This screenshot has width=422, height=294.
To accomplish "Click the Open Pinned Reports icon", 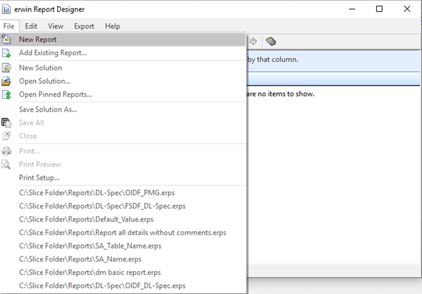I will pyautogui.click(x=6, y=95).
